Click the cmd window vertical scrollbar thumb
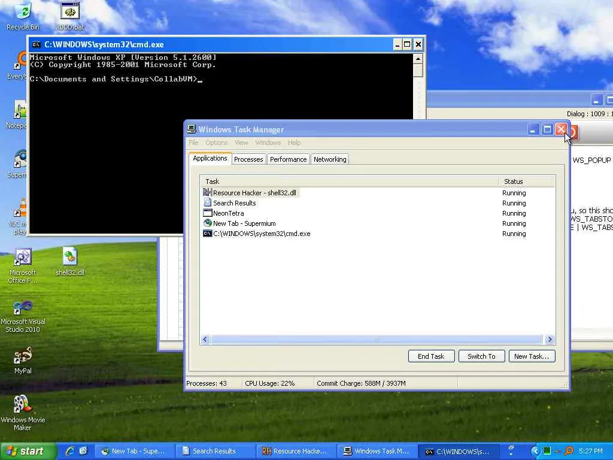 pyautogui.click(x=418, y=71)
